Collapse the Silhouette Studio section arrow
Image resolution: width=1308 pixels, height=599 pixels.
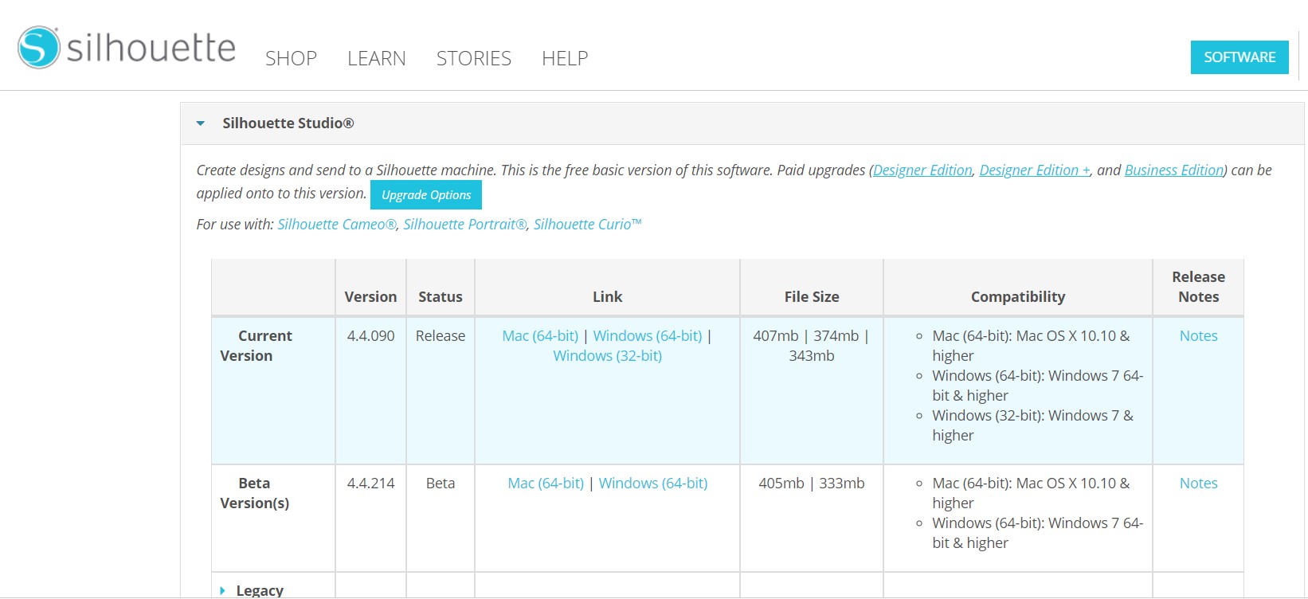pyautogui.click(x=201, y=123)
